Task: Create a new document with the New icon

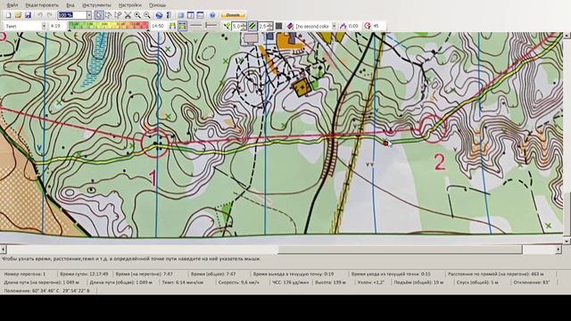Action: tap(9, 15)
